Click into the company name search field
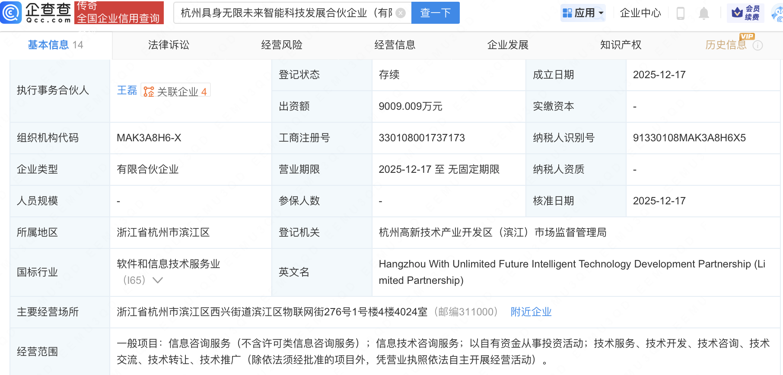The height and width of the screenshot is (375, 783). tap(285, 13)
